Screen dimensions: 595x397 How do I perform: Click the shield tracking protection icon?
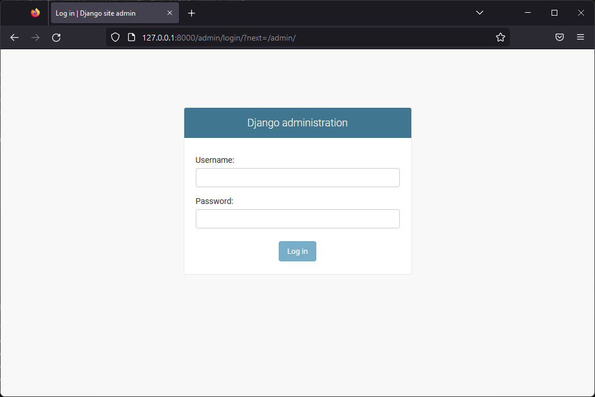click(x=115, y=37)
